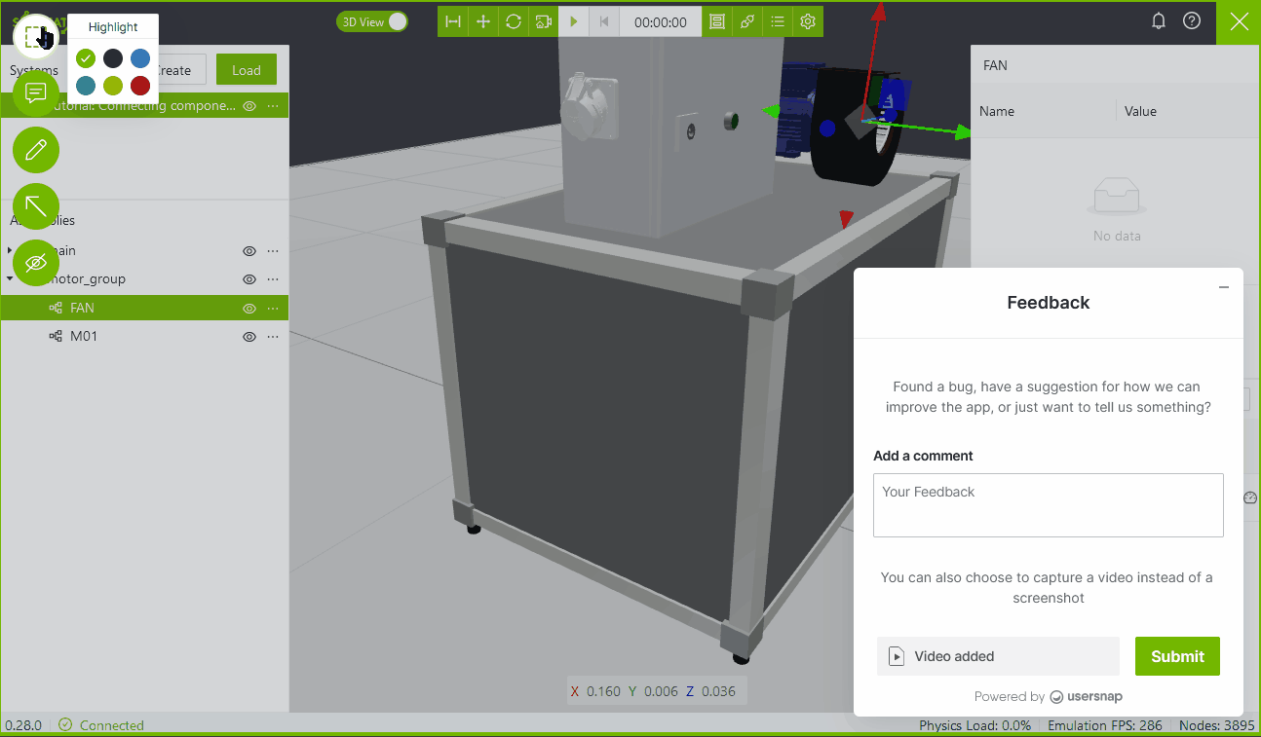Pick the red highlight color swatch

(140, 86)
